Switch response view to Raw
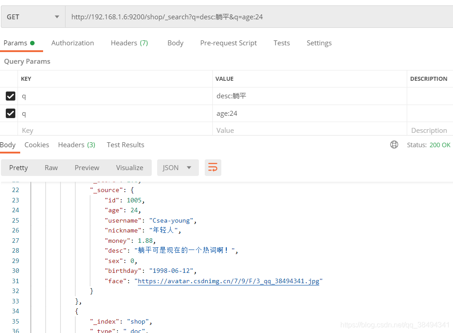The height and width of the screenshot is (333, 453). pos(51,167)
